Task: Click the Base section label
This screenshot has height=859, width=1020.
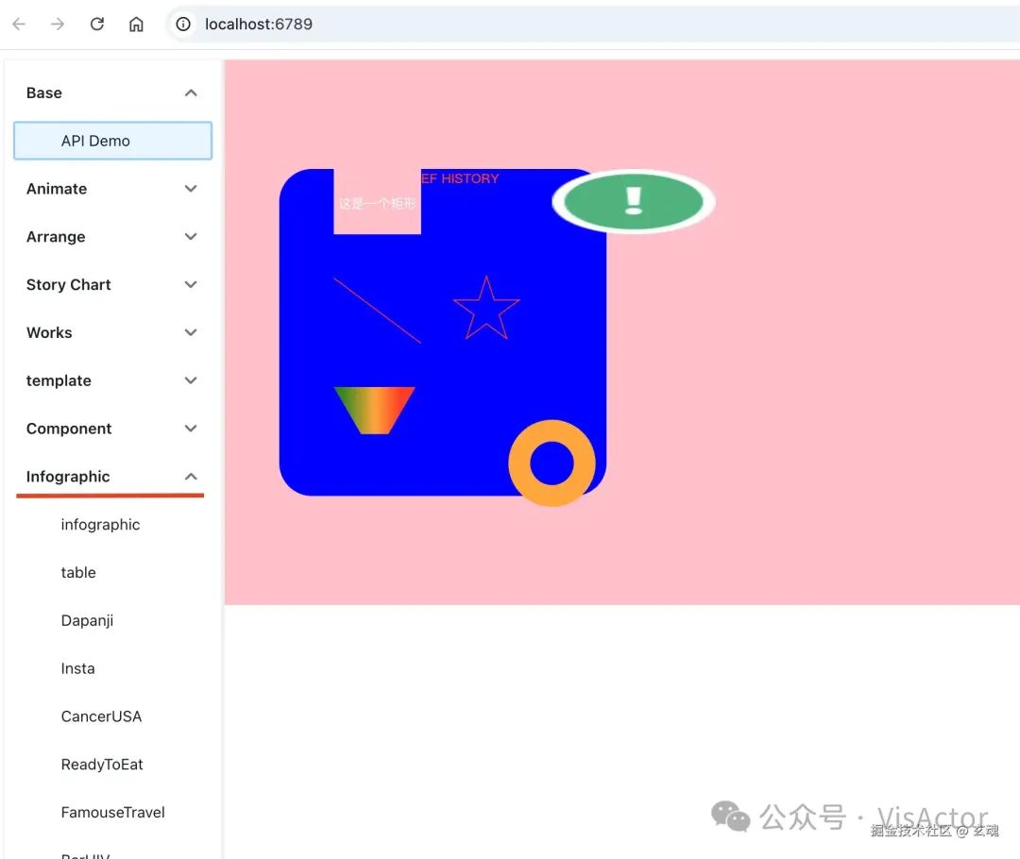Action: click(44, 93)
